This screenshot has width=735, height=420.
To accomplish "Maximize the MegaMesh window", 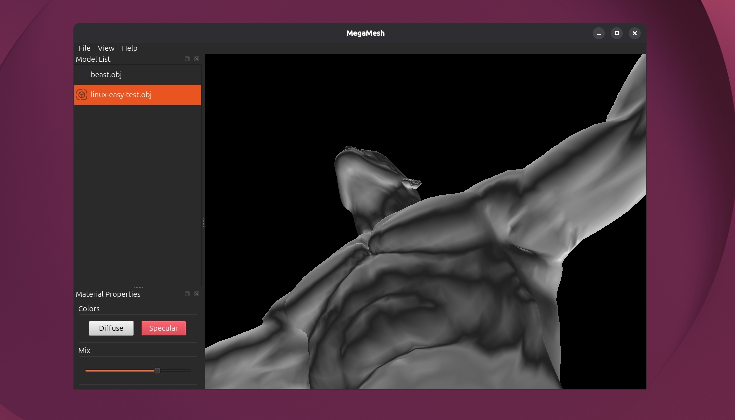I will (x=617, y=33).
